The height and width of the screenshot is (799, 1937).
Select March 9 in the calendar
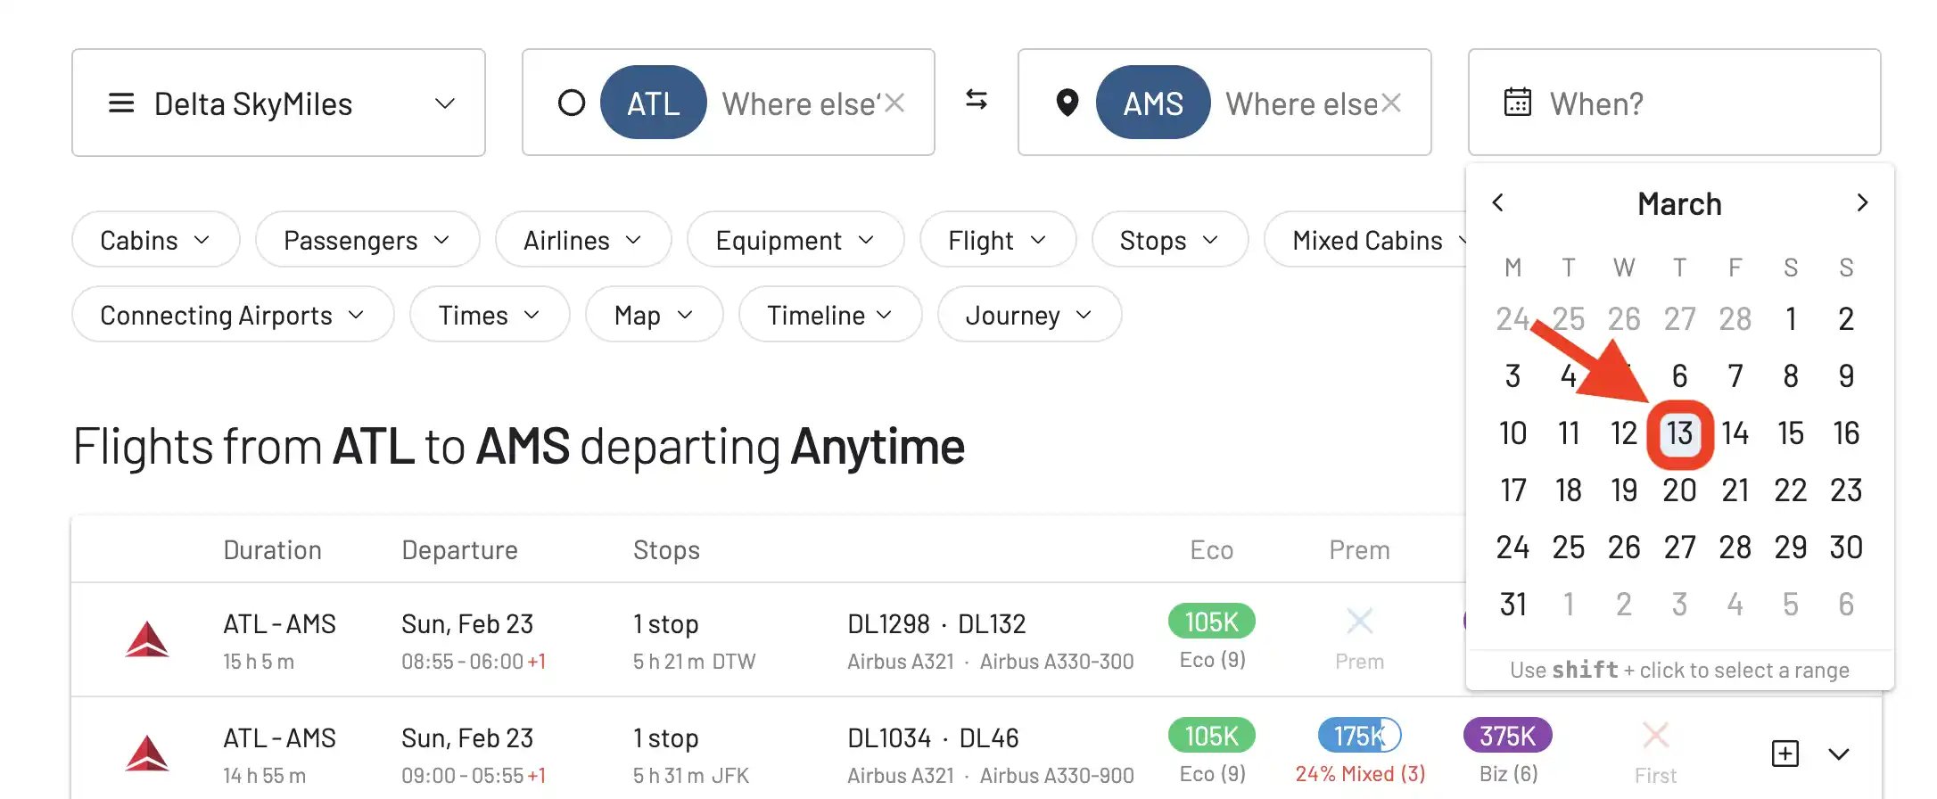pos(1846,376)
